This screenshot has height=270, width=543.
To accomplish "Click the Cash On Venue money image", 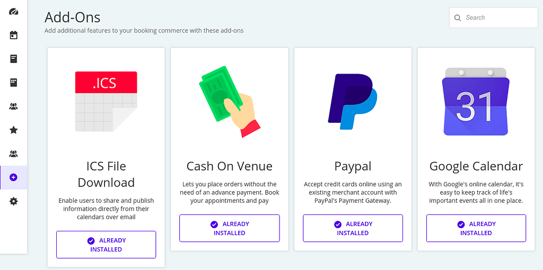I will [230, 101].
